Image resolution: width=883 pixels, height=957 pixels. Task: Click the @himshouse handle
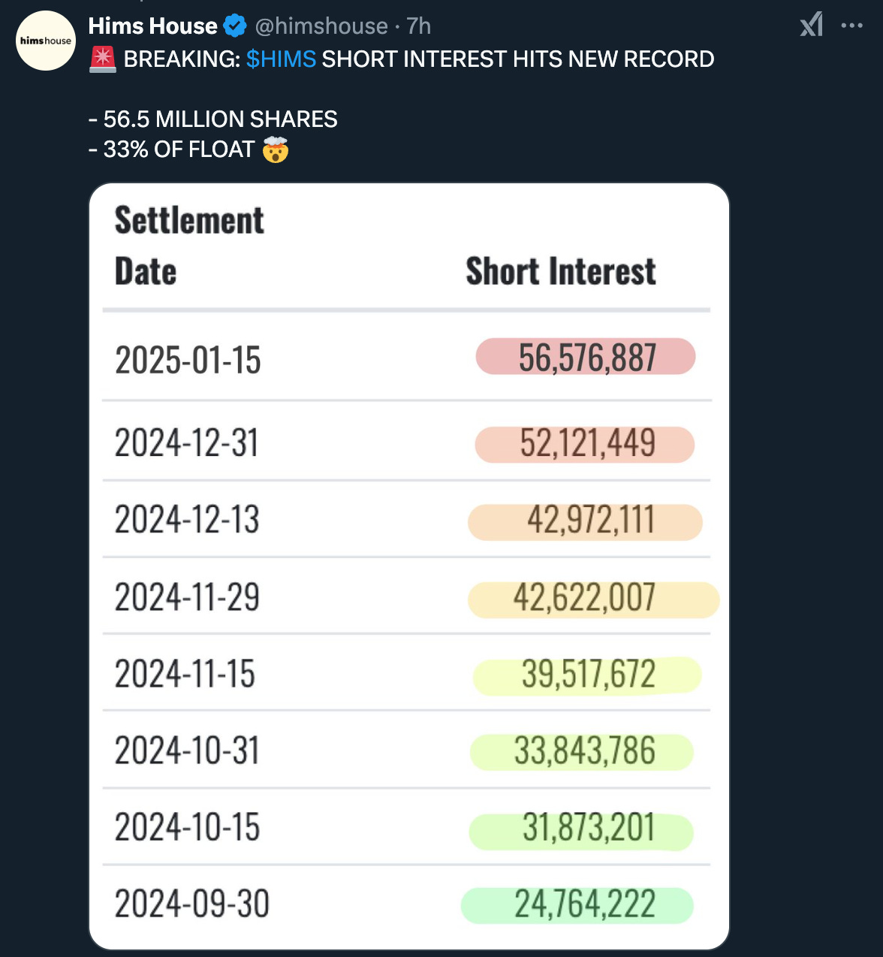(x=321, y=26)
